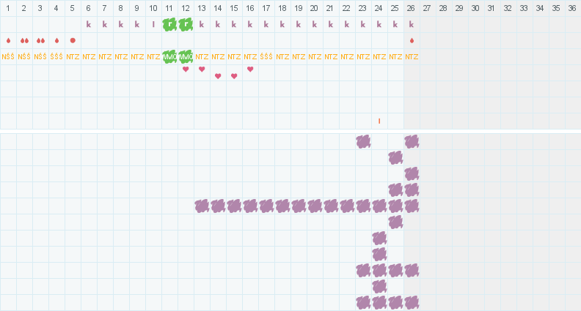Click the purple scribble under day 13
Screen dimensions: 581x311
[x=202, y=206]
